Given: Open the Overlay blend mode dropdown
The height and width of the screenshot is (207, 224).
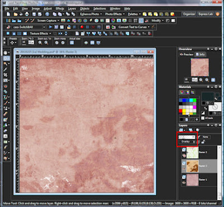Looking at the screenshot, I should (187, 142).
